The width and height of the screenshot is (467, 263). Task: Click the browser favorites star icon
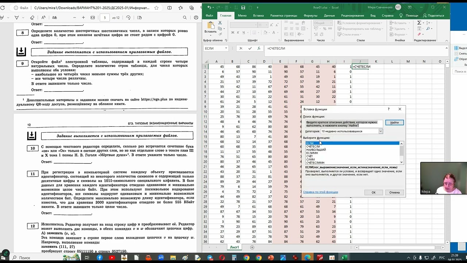[x=157, y=8]
